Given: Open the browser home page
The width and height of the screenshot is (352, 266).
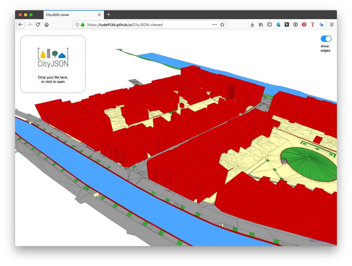Looking at the screenshot, I should click(x=47, y=24).
